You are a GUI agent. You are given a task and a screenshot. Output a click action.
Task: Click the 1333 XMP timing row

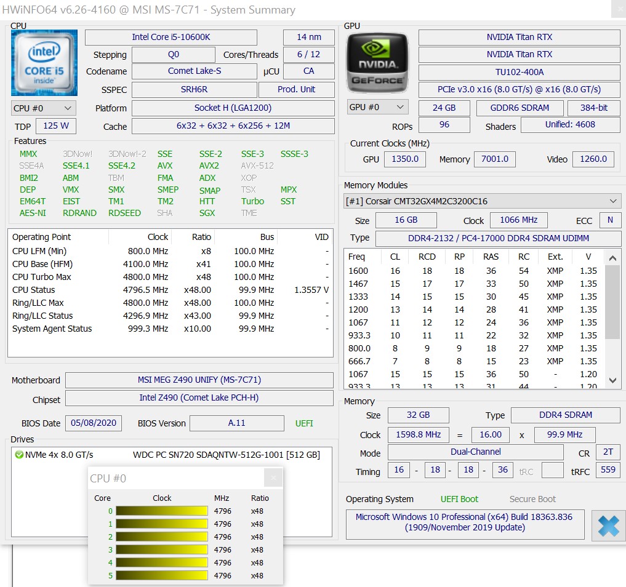pos(475,297)
